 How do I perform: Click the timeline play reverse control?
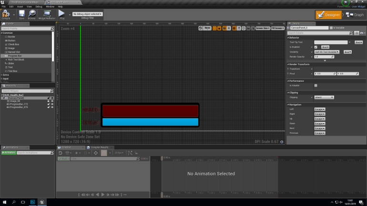pyautogui.click(x=97, y=195)
